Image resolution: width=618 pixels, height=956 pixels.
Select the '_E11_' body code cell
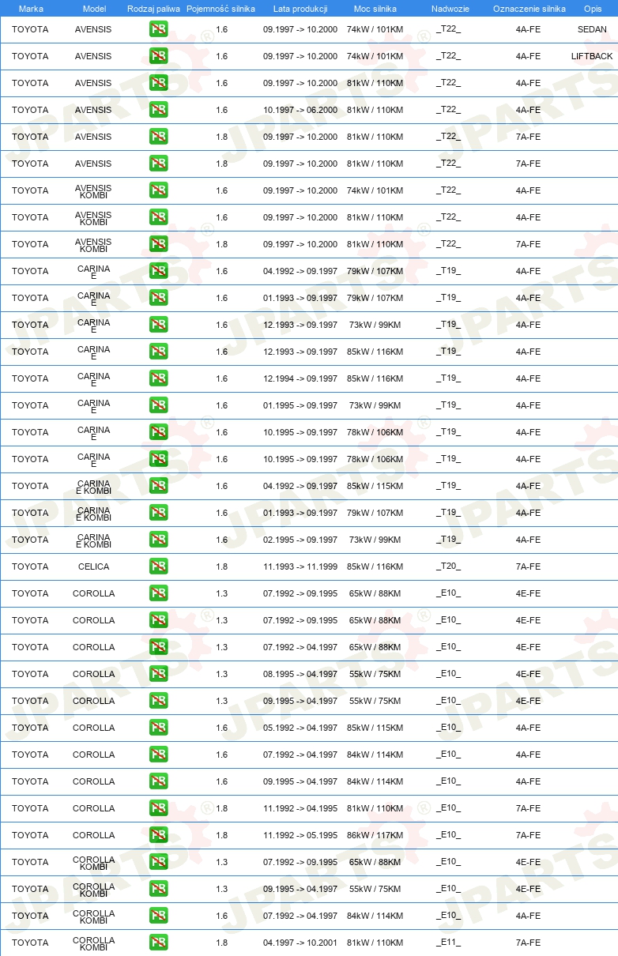[x=448, y=943]
